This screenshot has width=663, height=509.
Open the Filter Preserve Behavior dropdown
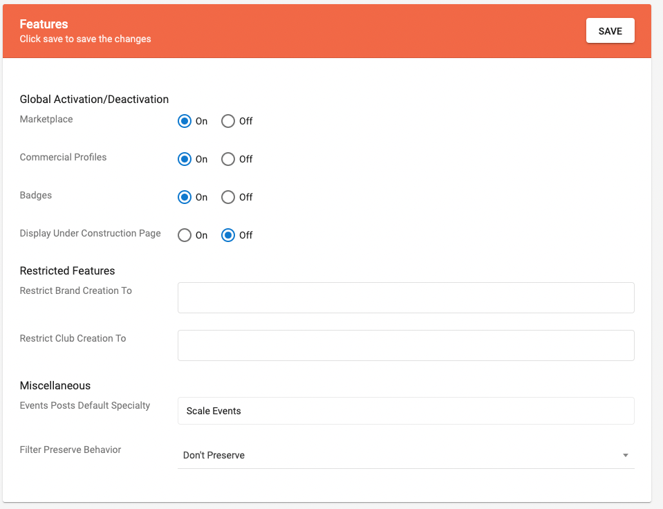point(401,455)
